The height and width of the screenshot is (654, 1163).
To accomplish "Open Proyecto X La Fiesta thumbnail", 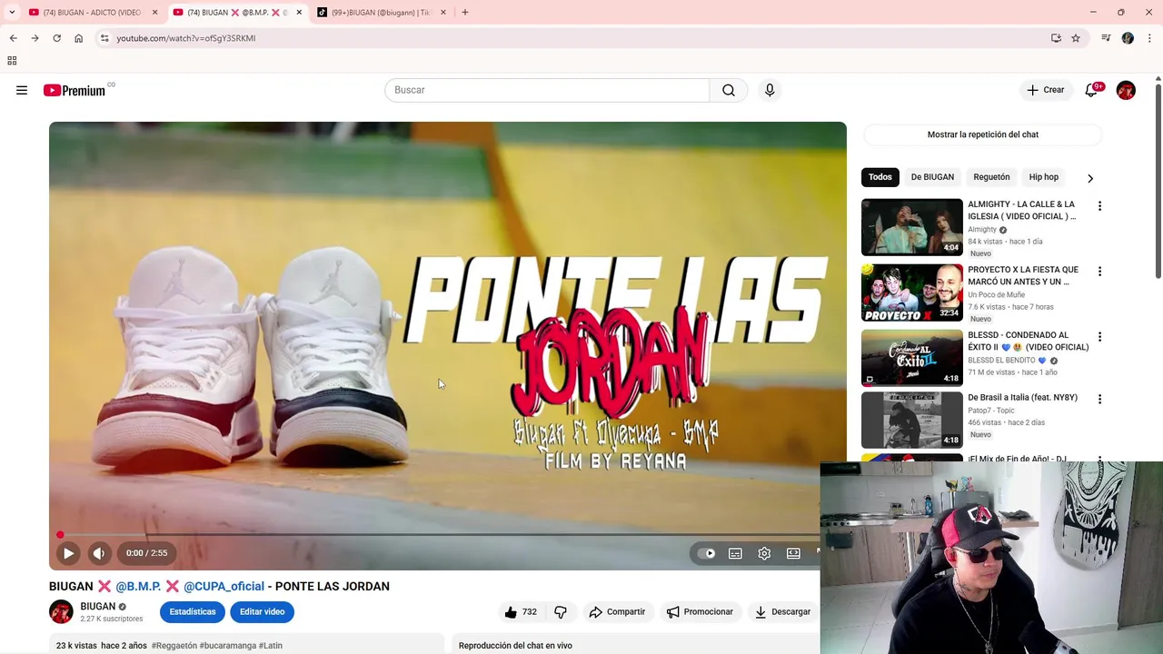I will (912, 292).
